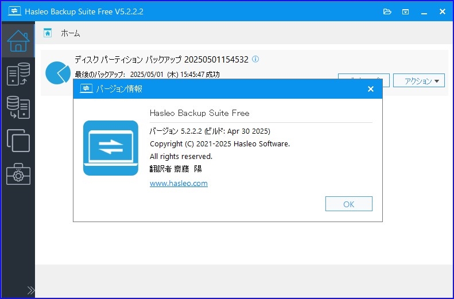454x299 pixels.
Task: Click the backup task pie chart icon
Action: click(x=58, y=73)
